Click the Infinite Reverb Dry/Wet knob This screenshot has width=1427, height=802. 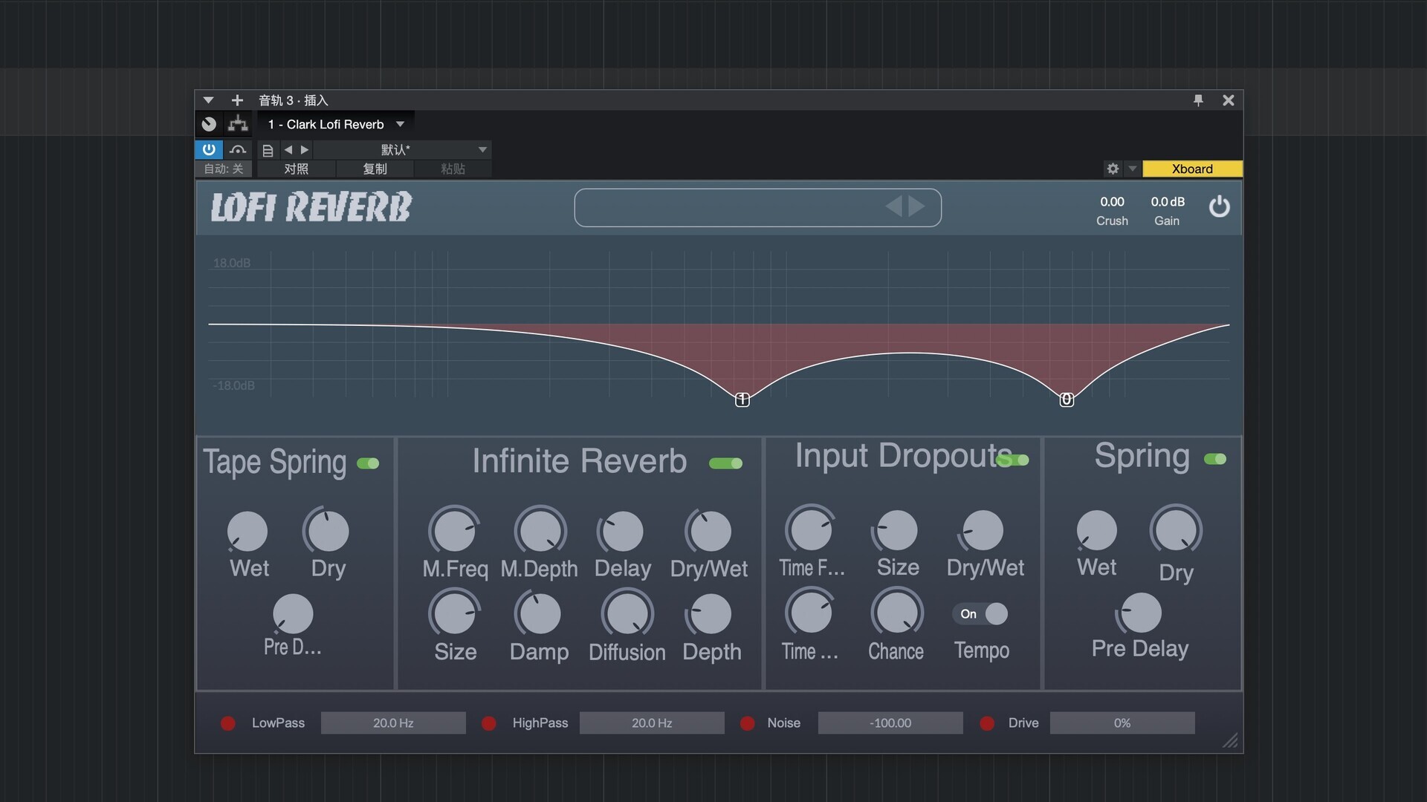[710, 532]
